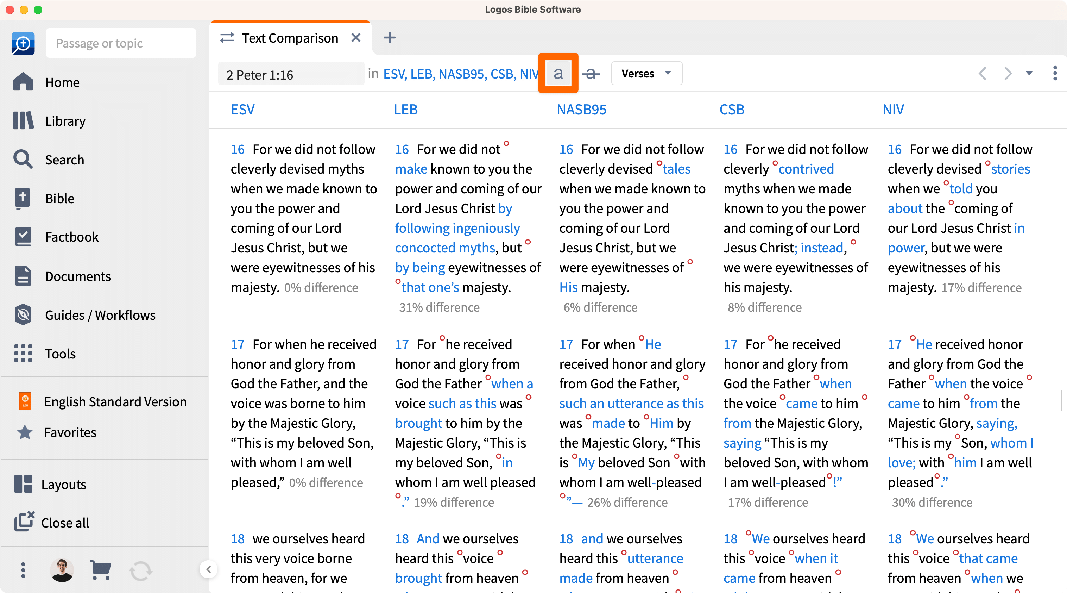
Task: Open the Text Comparison panel kebab menu
Action: [1055, 73]
